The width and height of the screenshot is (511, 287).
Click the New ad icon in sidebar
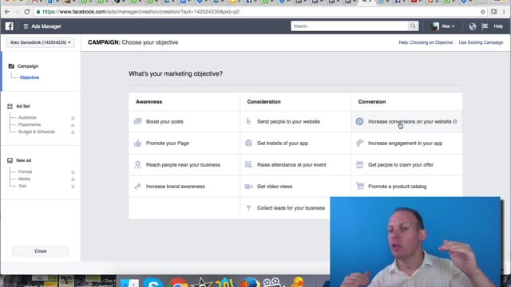coord(10,160)
